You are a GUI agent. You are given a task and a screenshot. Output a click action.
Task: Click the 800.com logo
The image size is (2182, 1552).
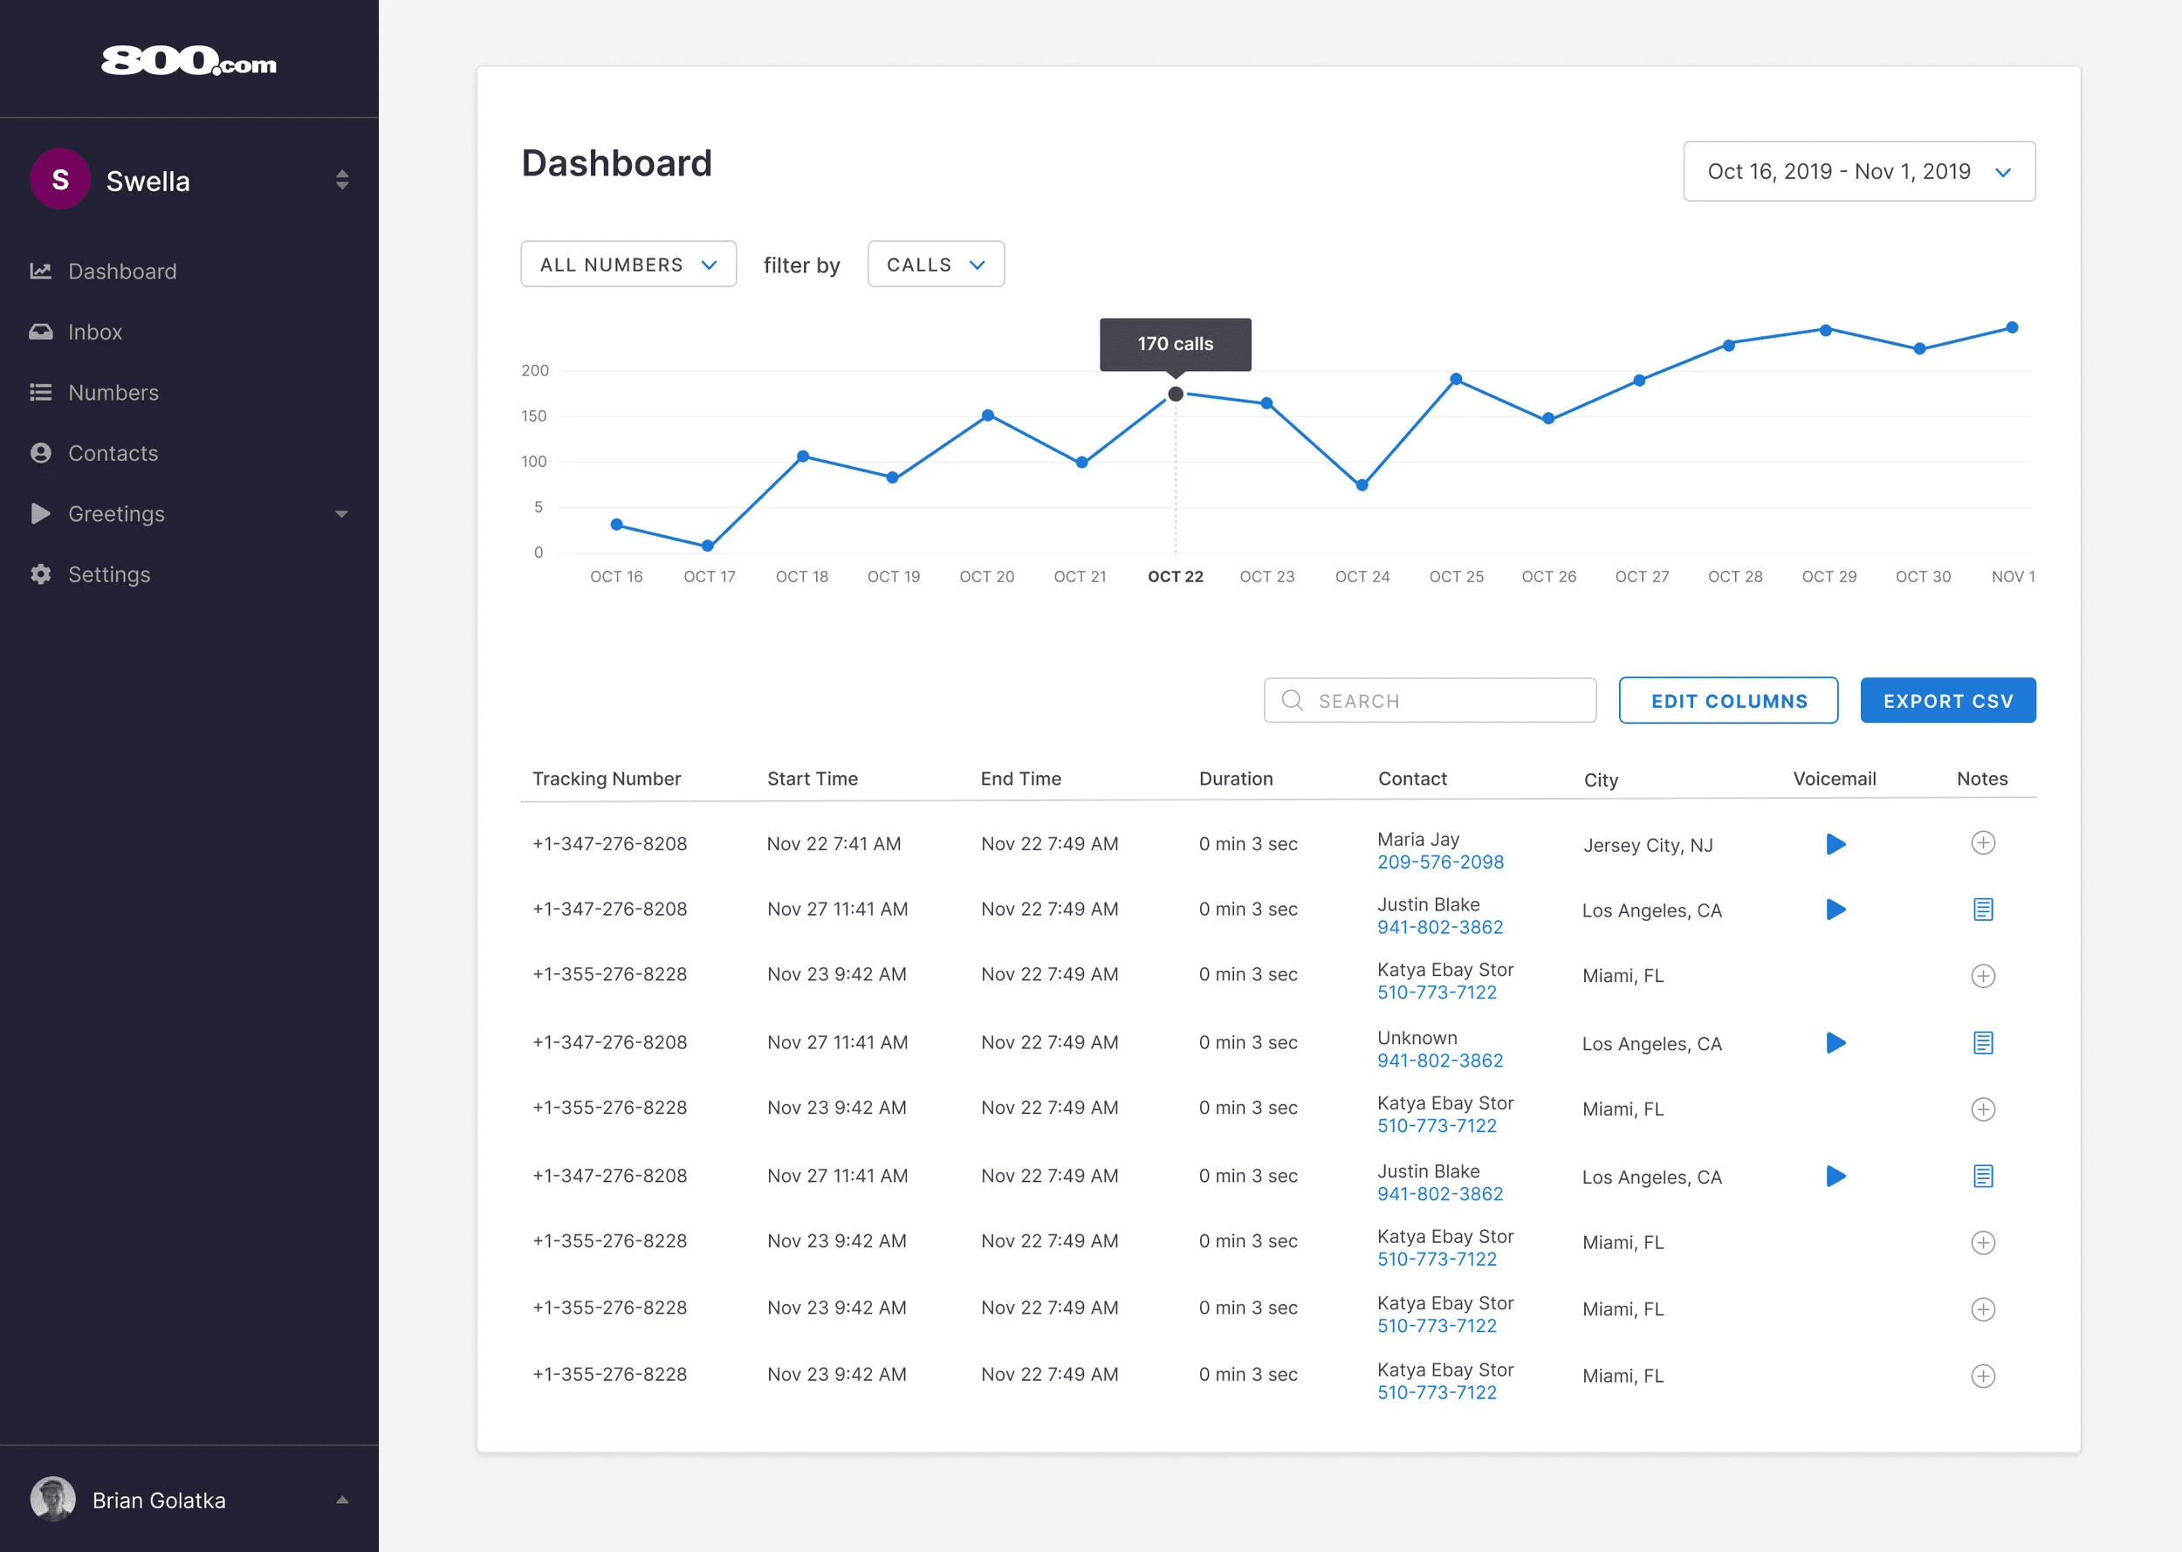(189, 61)
